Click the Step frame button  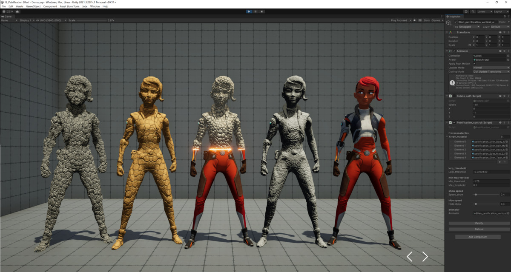pyautogui.click(x=262, y=11)
